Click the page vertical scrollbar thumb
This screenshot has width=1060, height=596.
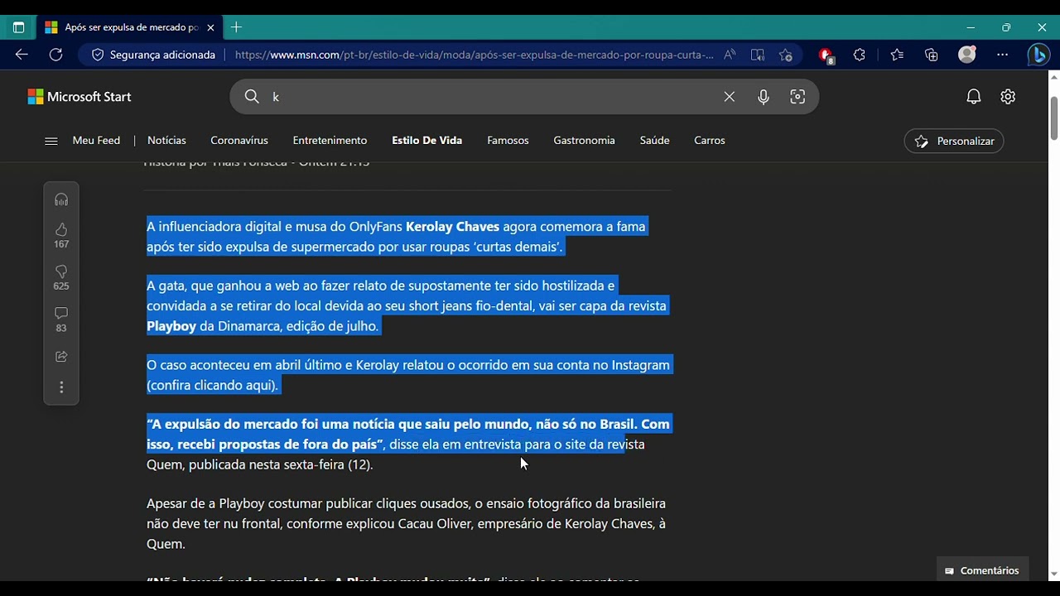(x=1053, y=119)
